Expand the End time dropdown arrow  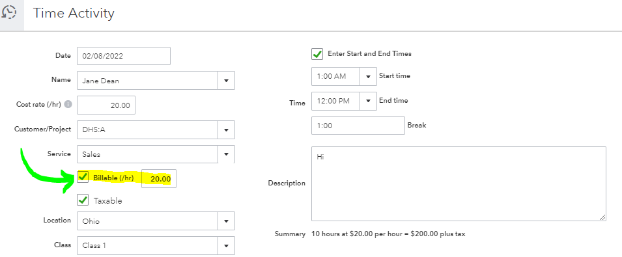[368, 101]
